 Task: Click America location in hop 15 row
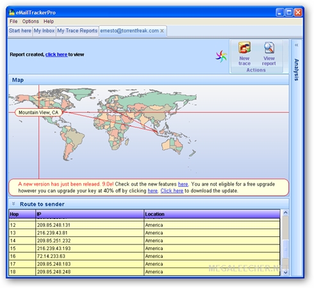[212, 248]
